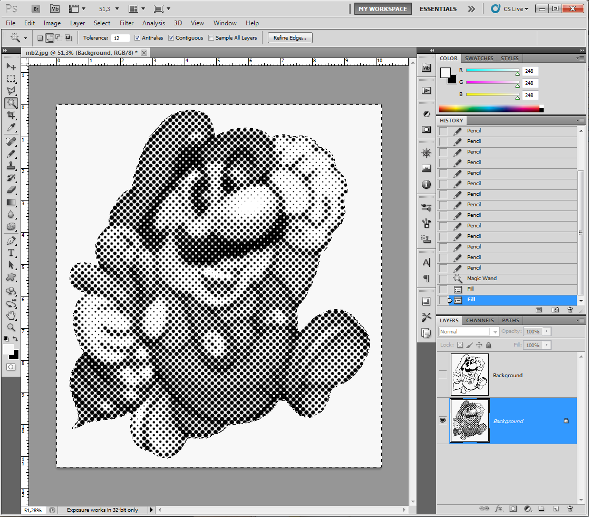Image resolution: width=589 pixels, height=517 pixels.
Task: Choose the Hand tool
Action: coord(11,315)
